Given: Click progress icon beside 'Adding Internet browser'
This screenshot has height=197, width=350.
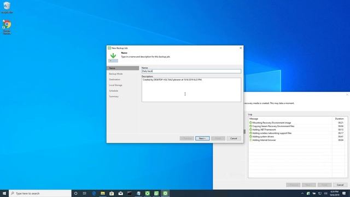Looking at the screenshot, I should point(250,140).
